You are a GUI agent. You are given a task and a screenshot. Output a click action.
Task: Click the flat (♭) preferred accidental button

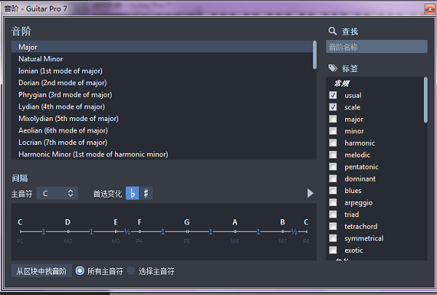133,194
